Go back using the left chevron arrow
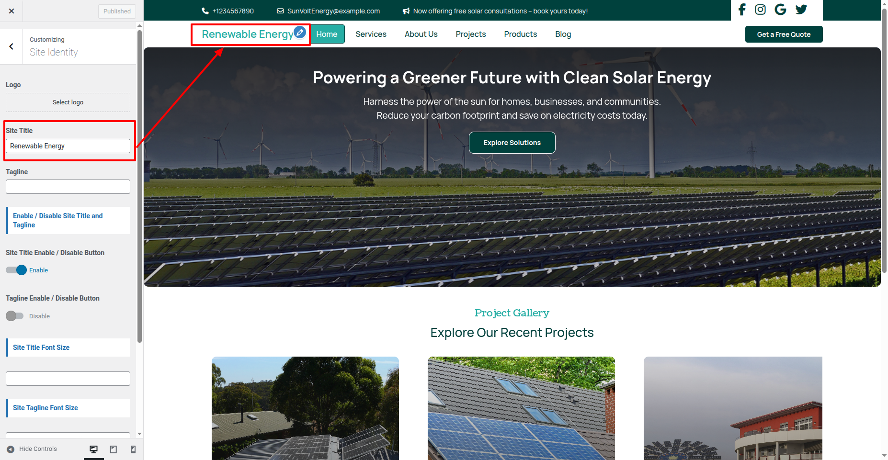 (x=11, y=46)
